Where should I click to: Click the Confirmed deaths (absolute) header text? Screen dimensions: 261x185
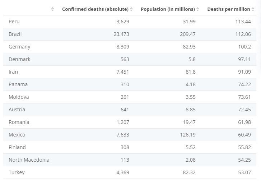(x=95, y=9)
